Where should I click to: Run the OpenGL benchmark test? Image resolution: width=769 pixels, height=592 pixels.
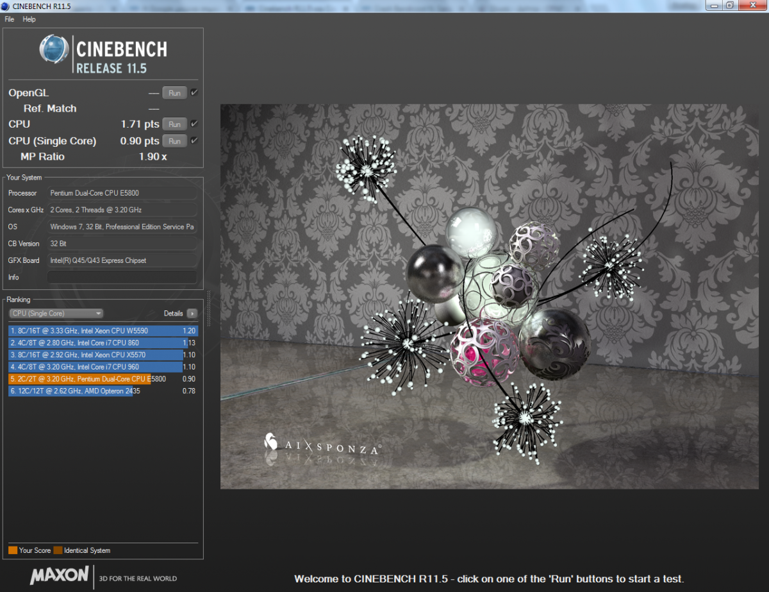click(x=174, y=93)
